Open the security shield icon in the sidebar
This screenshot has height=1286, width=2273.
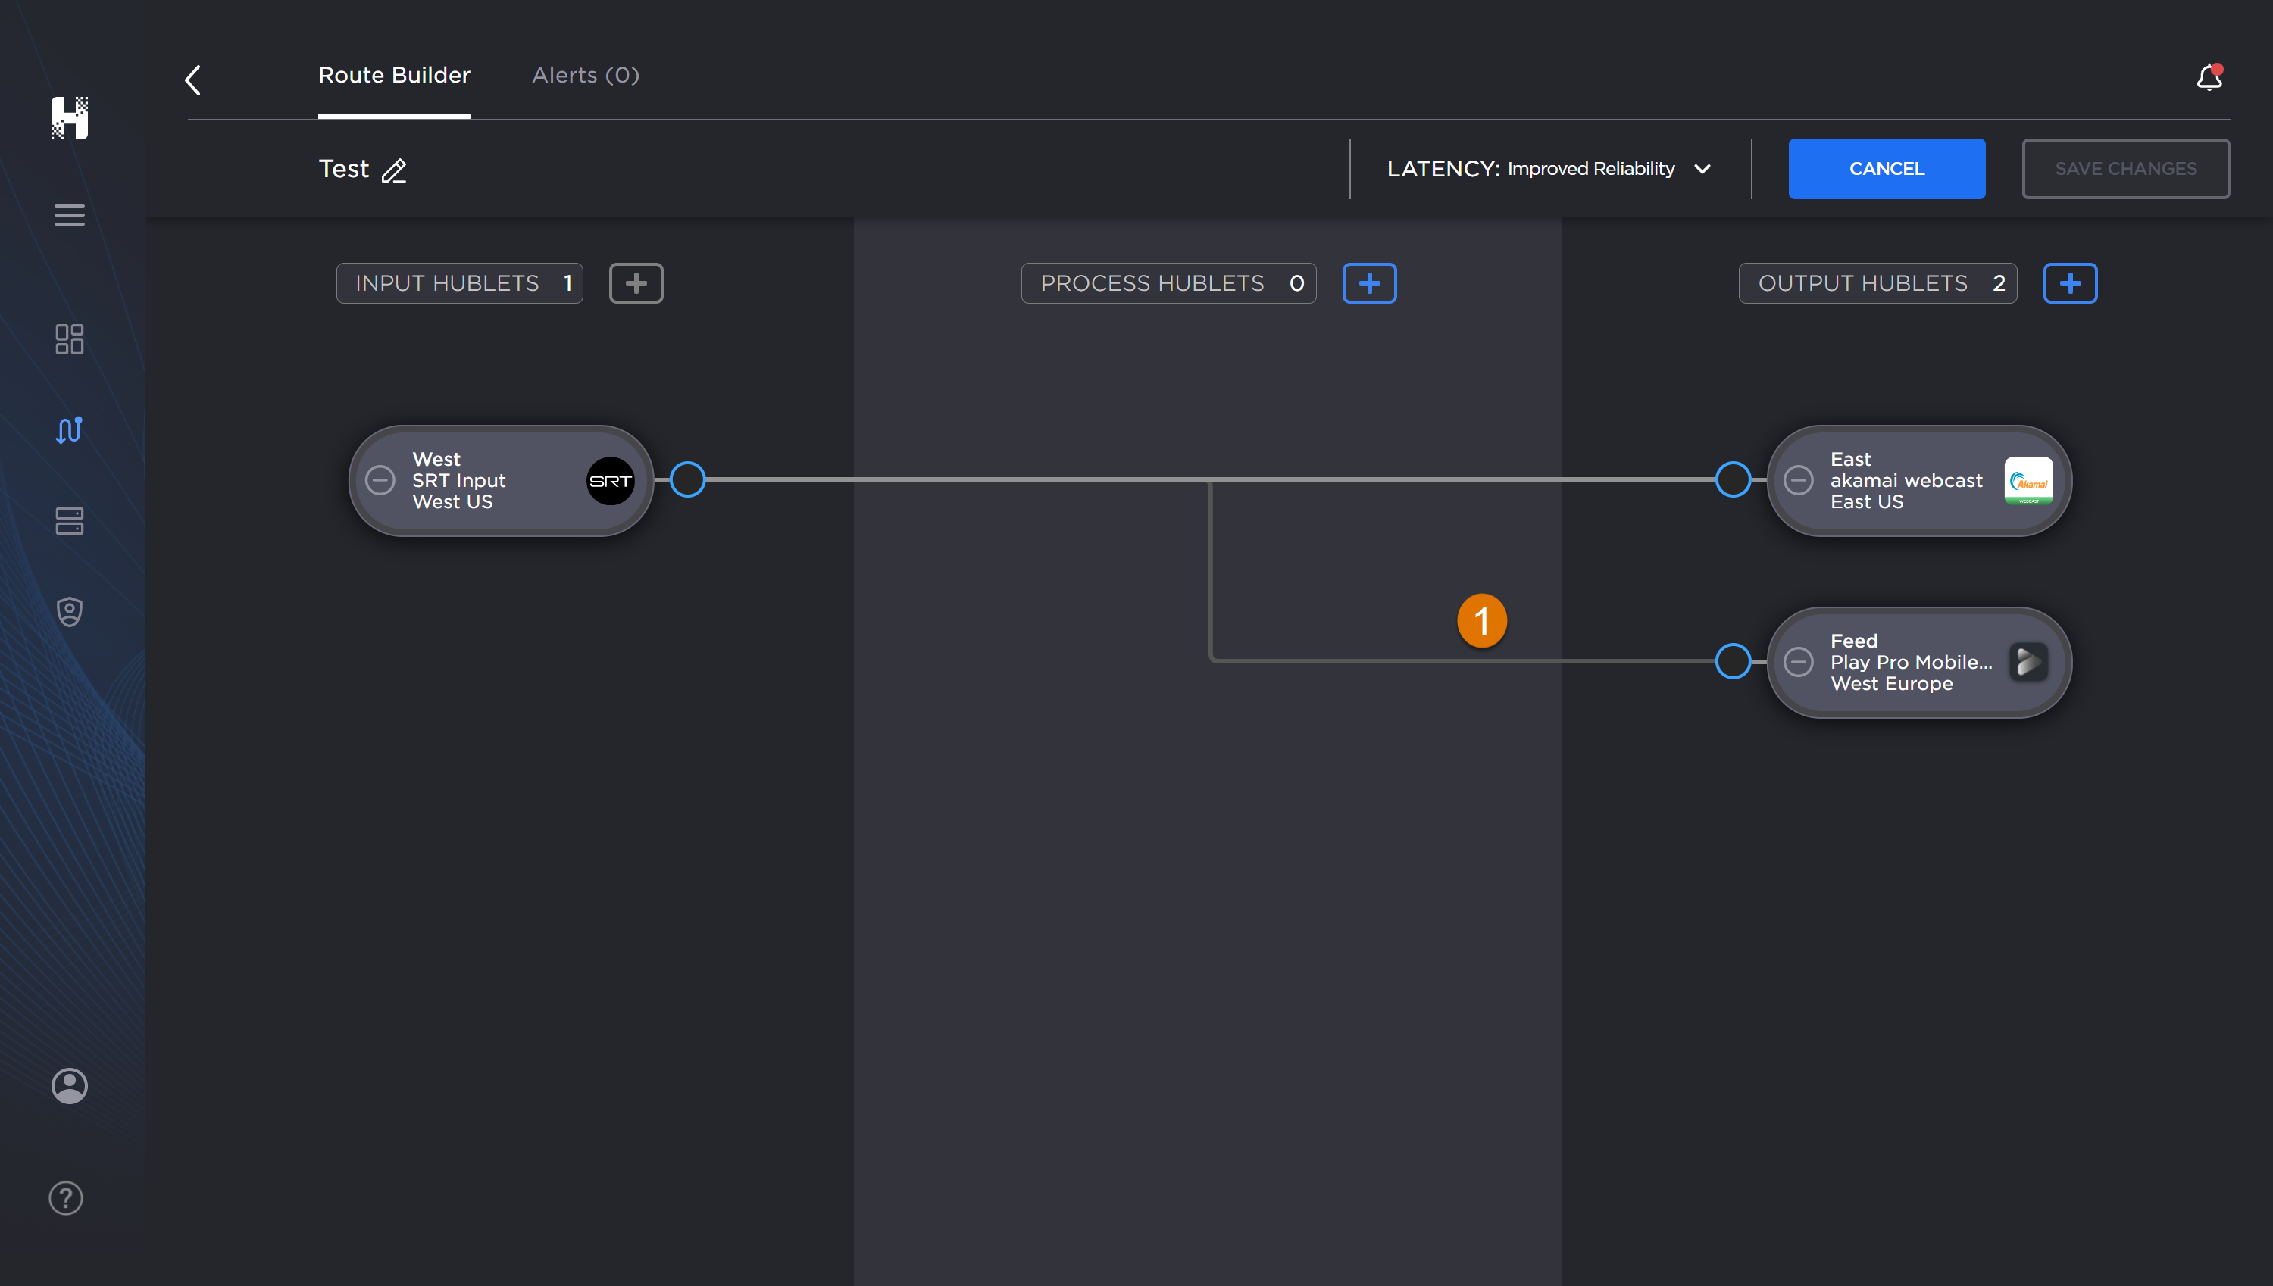69,611
